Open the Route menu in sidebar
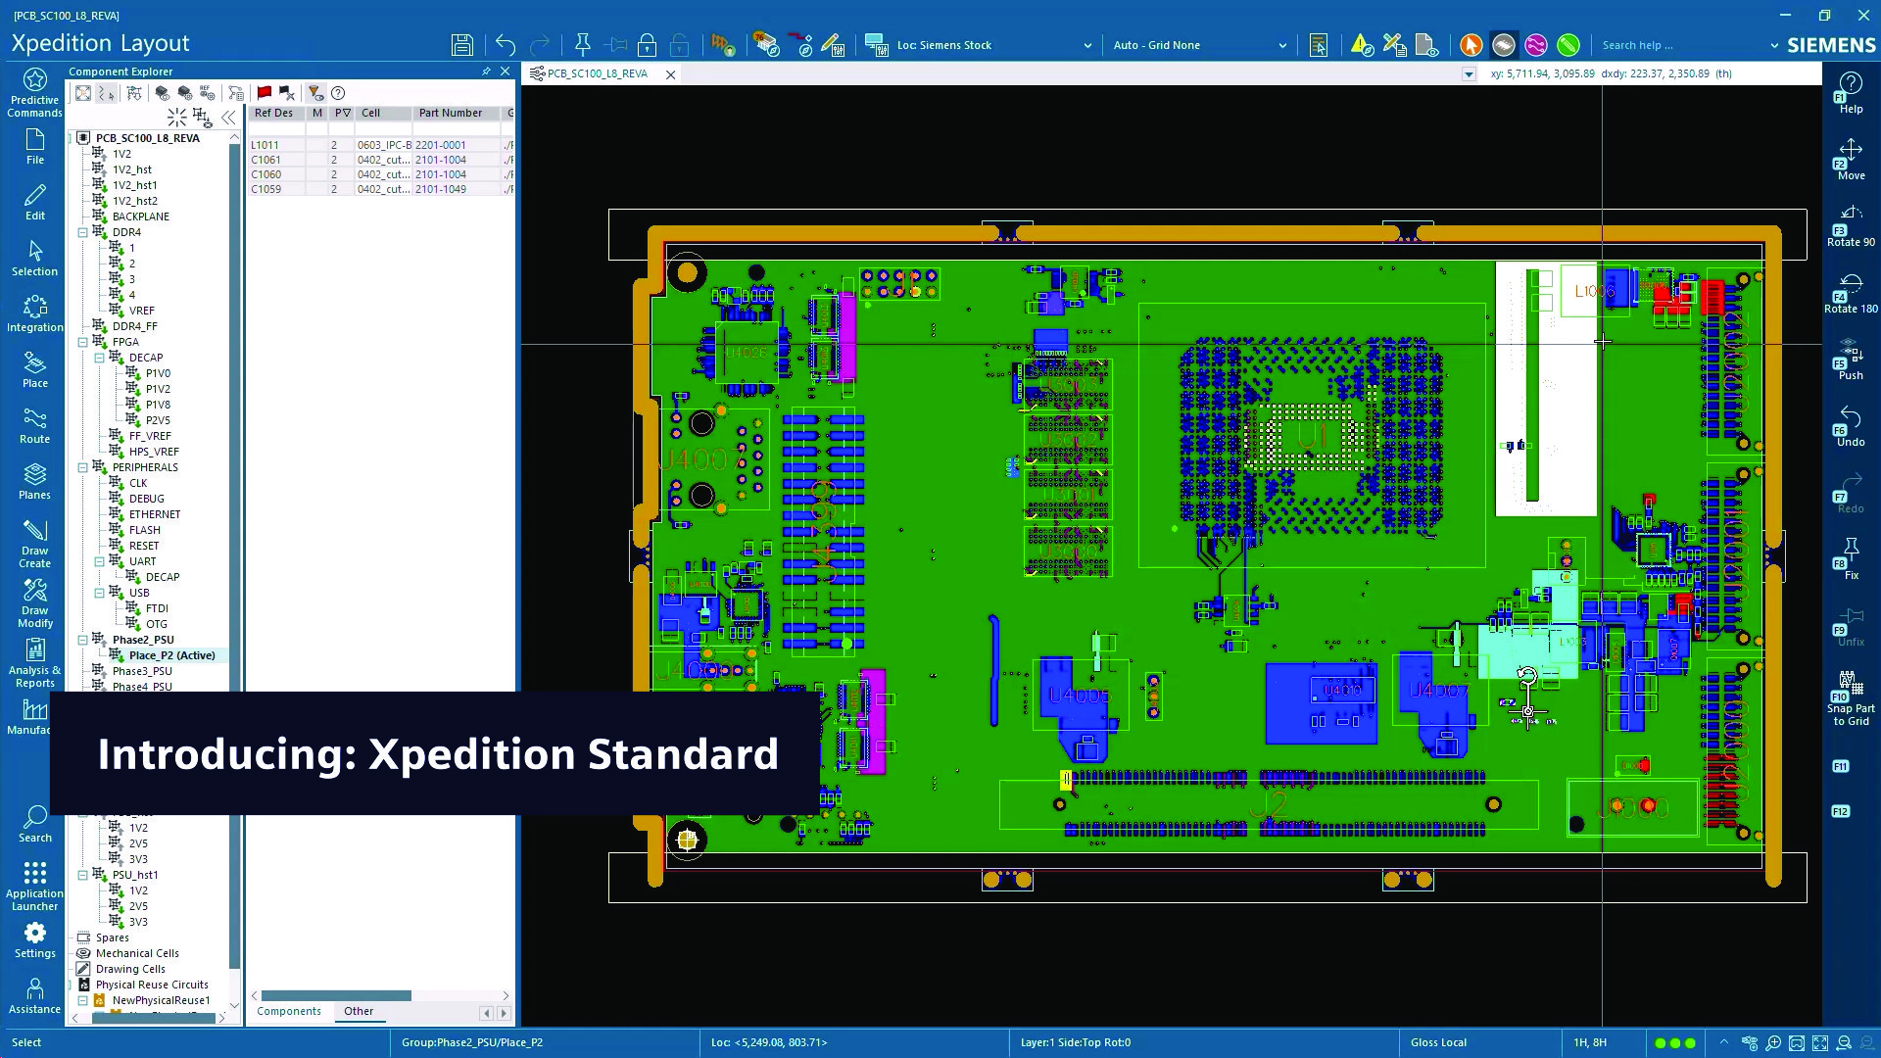 coord(34,426)
